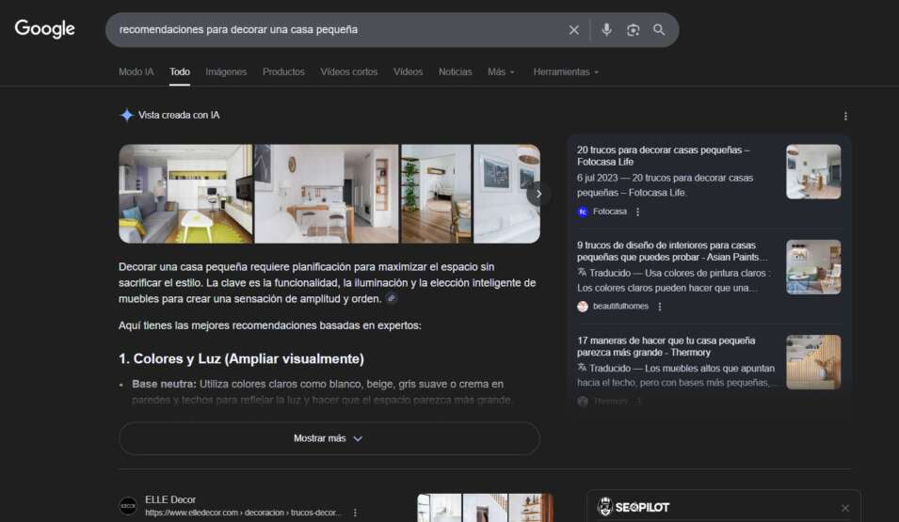This screenshot has height=522, width=899.
Task: Click the AI overview sparkle icon
Action: [127, 115]
